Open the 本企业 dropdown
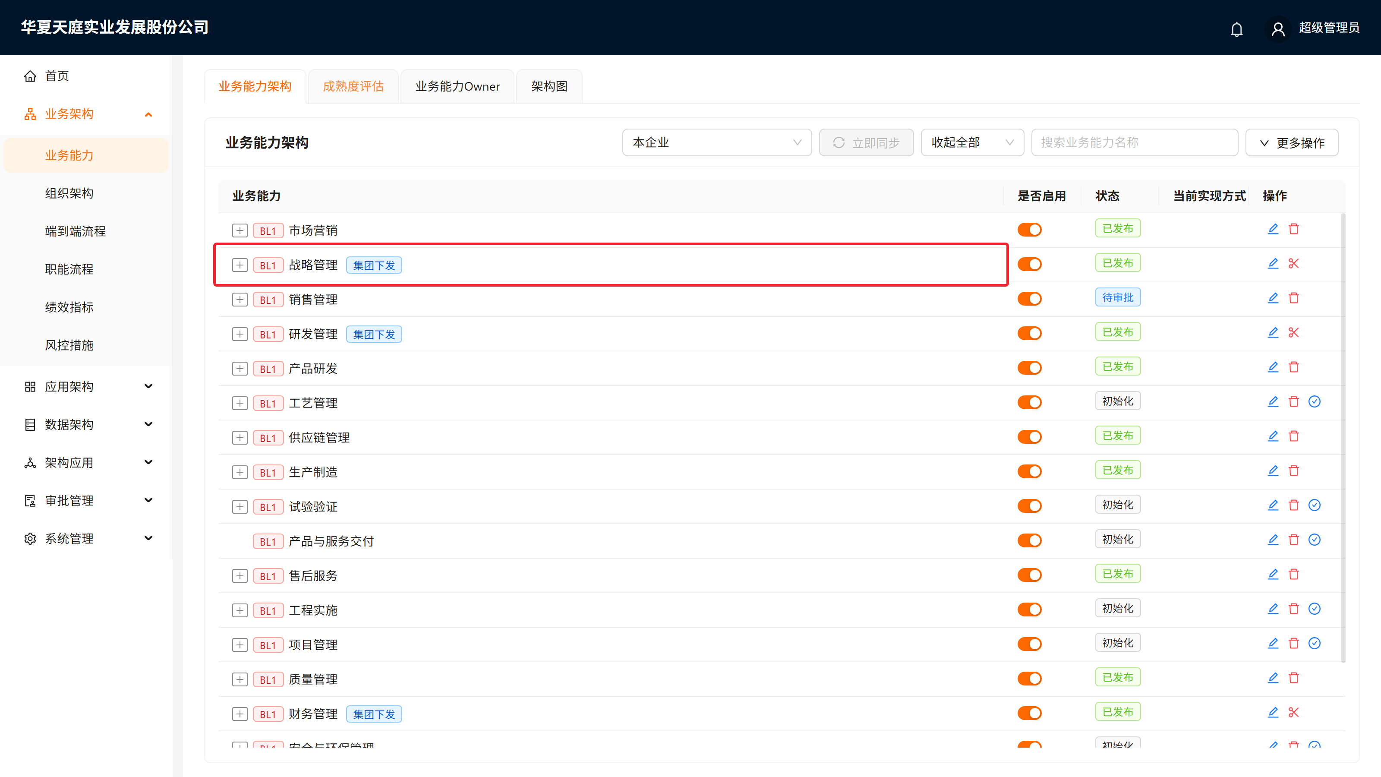 point(717,142)
